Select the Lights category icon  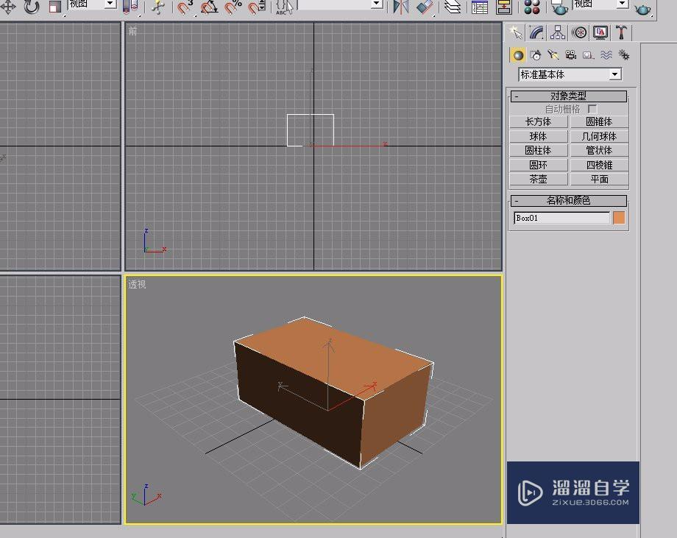coord(553,55)
